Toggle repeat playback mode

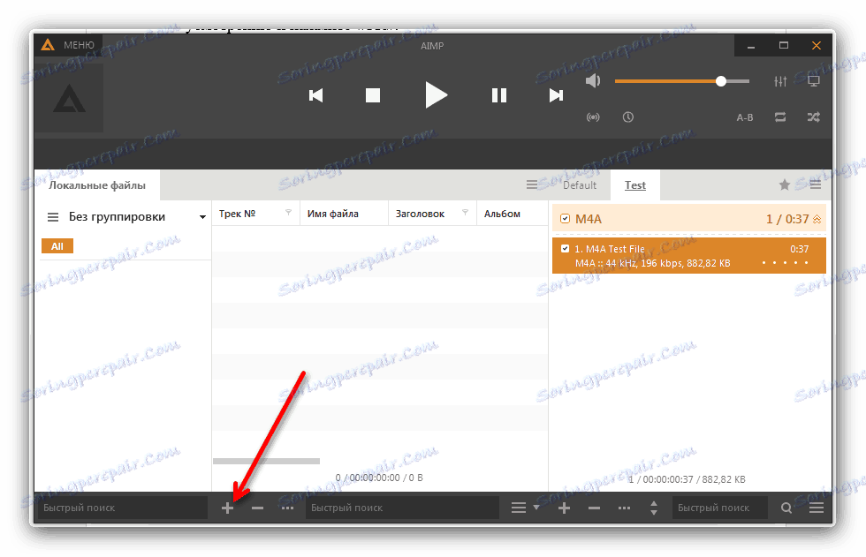coord(780,117)
